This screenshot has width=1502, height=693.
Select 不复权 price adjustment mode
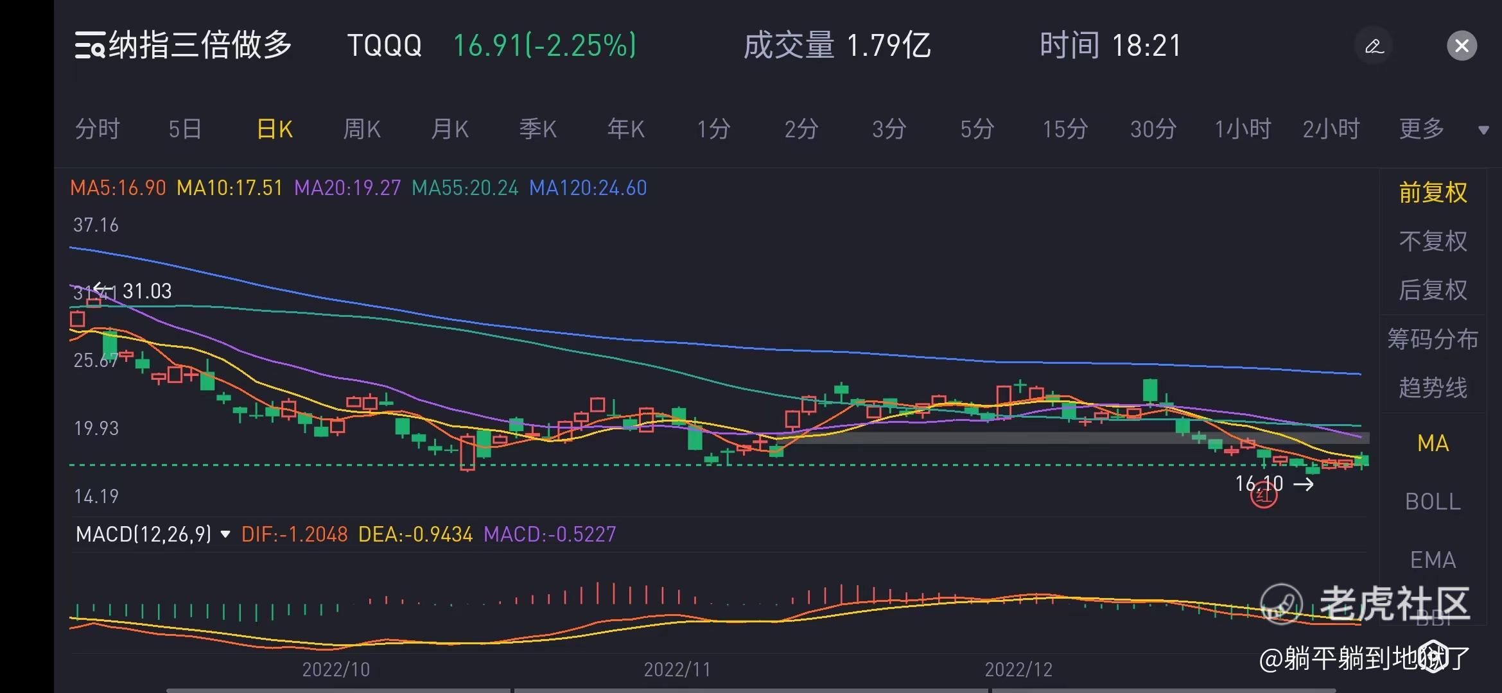1433,241
